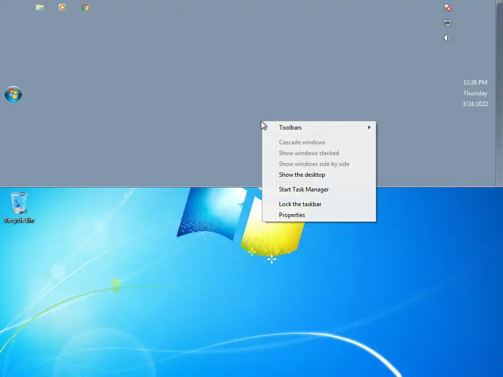Toggle Lock the taskbar option

[319, 204]
